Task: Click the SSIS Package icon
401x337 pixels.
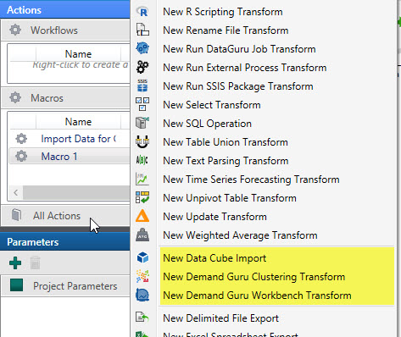Action: tap(142, 86)
